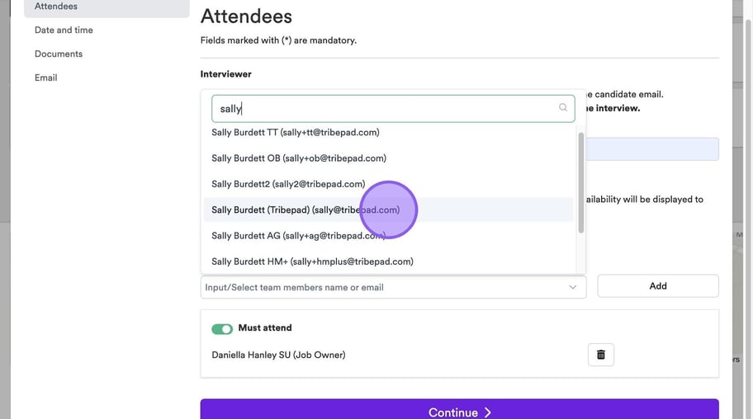Open the Attendees section in sidebar

click(x=56, y=7)
